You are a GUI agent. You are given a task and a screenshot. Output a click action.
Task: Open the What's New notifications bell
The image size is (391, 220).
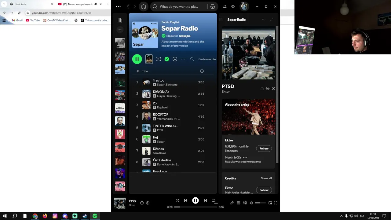pos(225,6)
